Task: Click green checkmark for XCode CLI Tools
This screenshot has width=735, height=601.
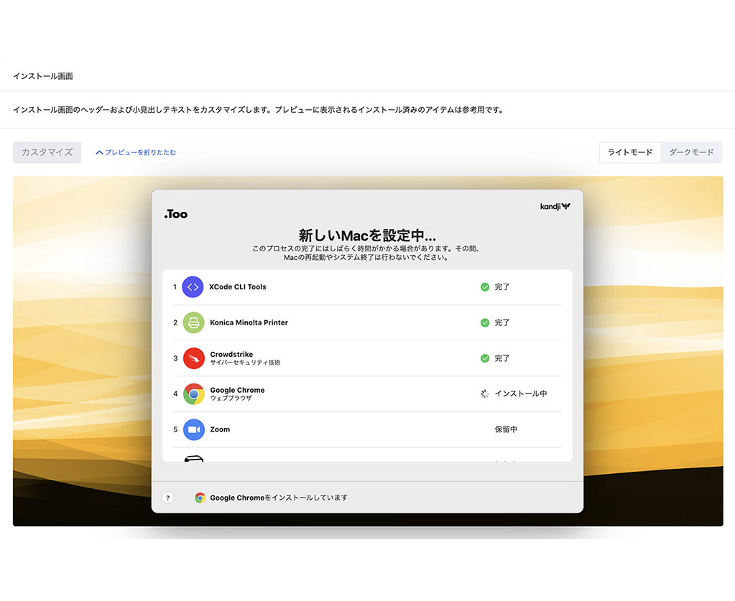Action: coord(485,286)
